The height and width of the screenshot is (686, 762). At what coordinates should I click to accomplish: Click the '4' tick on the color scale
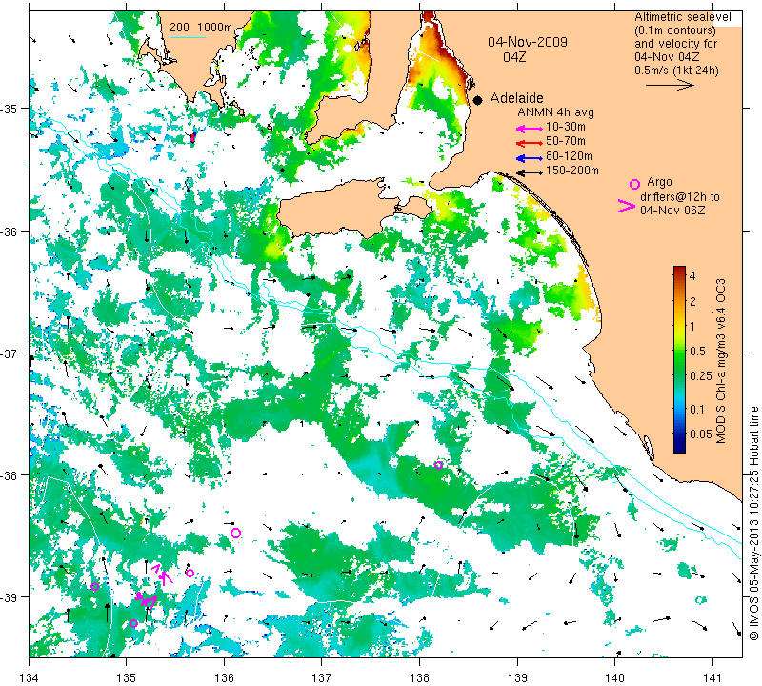coord(692,276)
